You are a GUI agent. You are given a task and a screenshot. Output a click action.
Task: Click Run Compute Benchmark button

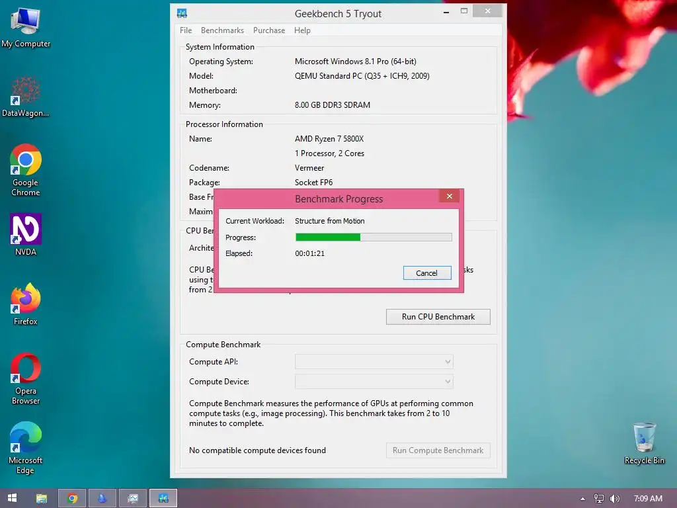point(438,450)
